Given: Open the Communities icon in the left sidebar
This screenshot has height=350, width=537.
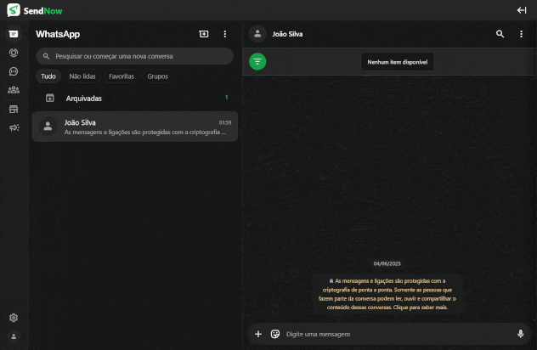Looking at the screenshot, I should (14, 90).
